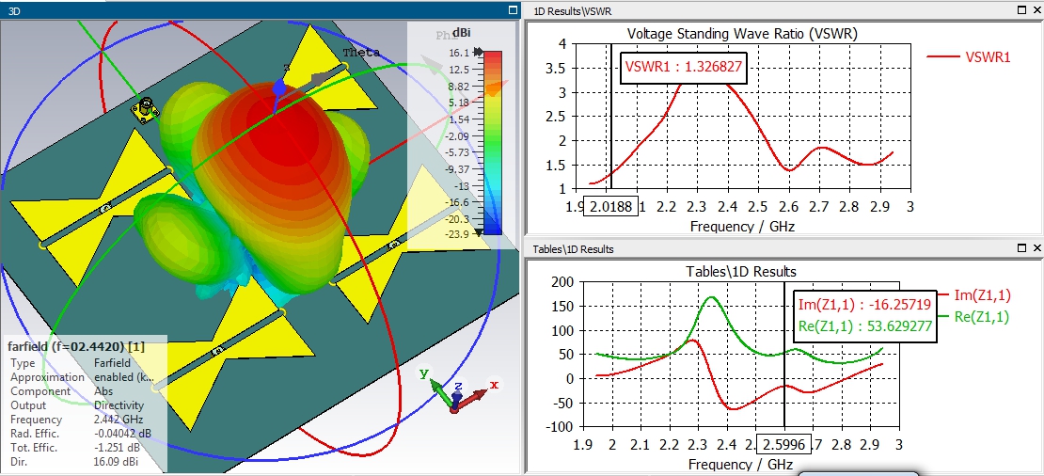Click the 200 tick on impedance axis

coord(562,282)
